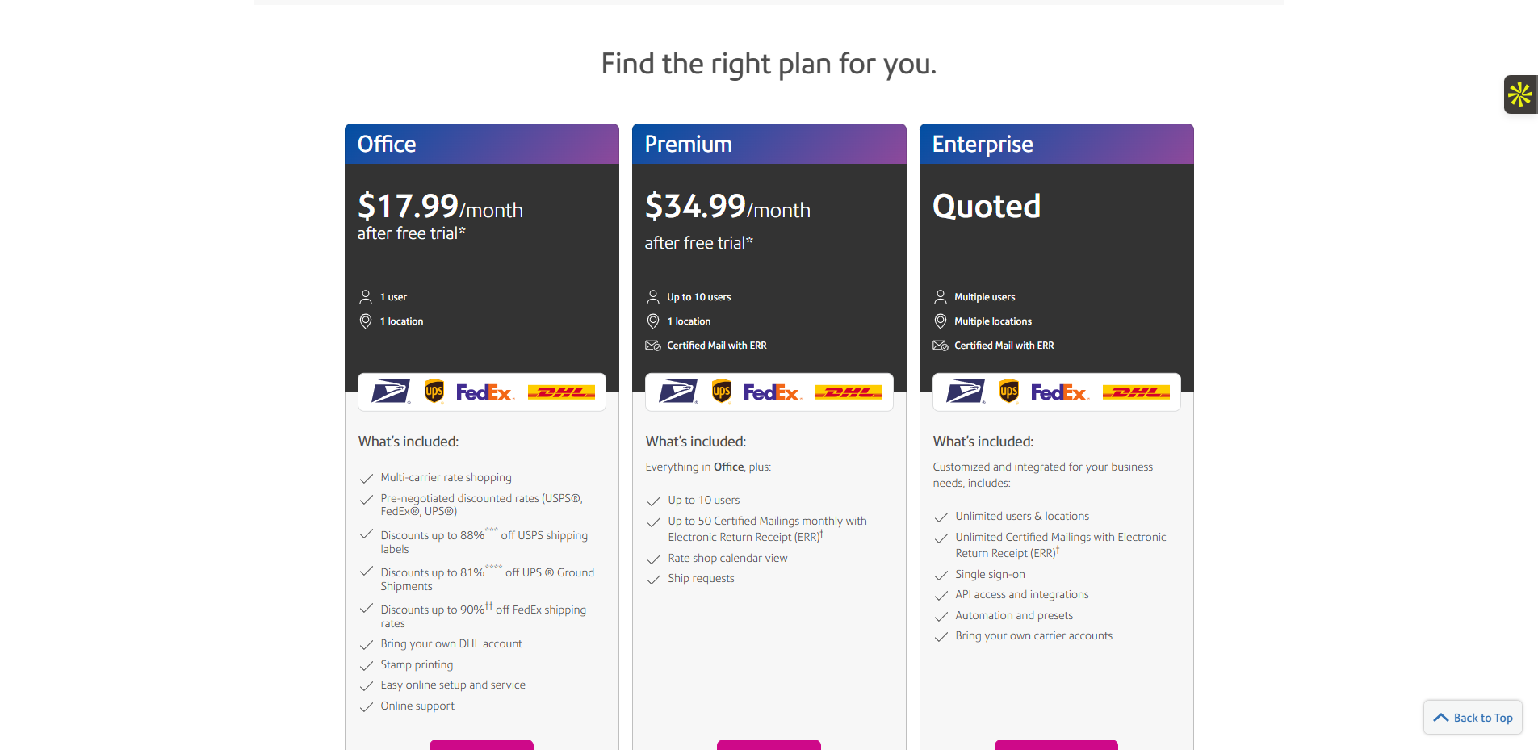
Task: Select the Premium plan header
Action: point(769,144)
